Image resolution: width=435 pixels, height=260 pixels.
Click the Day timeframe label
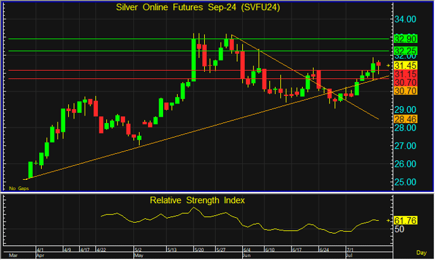point(421,252)
